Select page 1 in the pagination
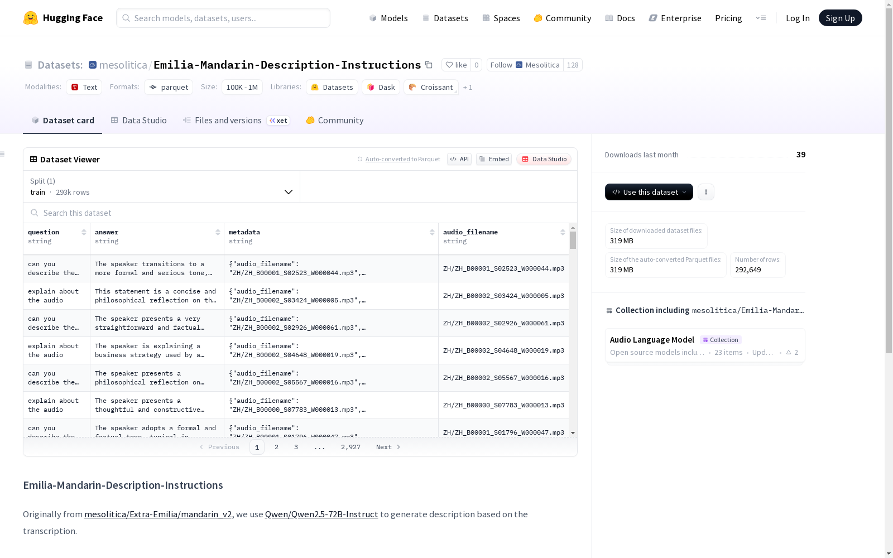The image size is (893, 558). click(257, 447)
